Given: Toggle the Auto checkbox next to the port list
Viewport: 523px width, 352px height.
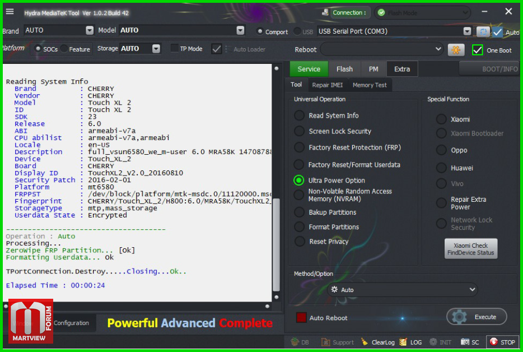Looking at the screenshot, I should [x=498, y=32].
